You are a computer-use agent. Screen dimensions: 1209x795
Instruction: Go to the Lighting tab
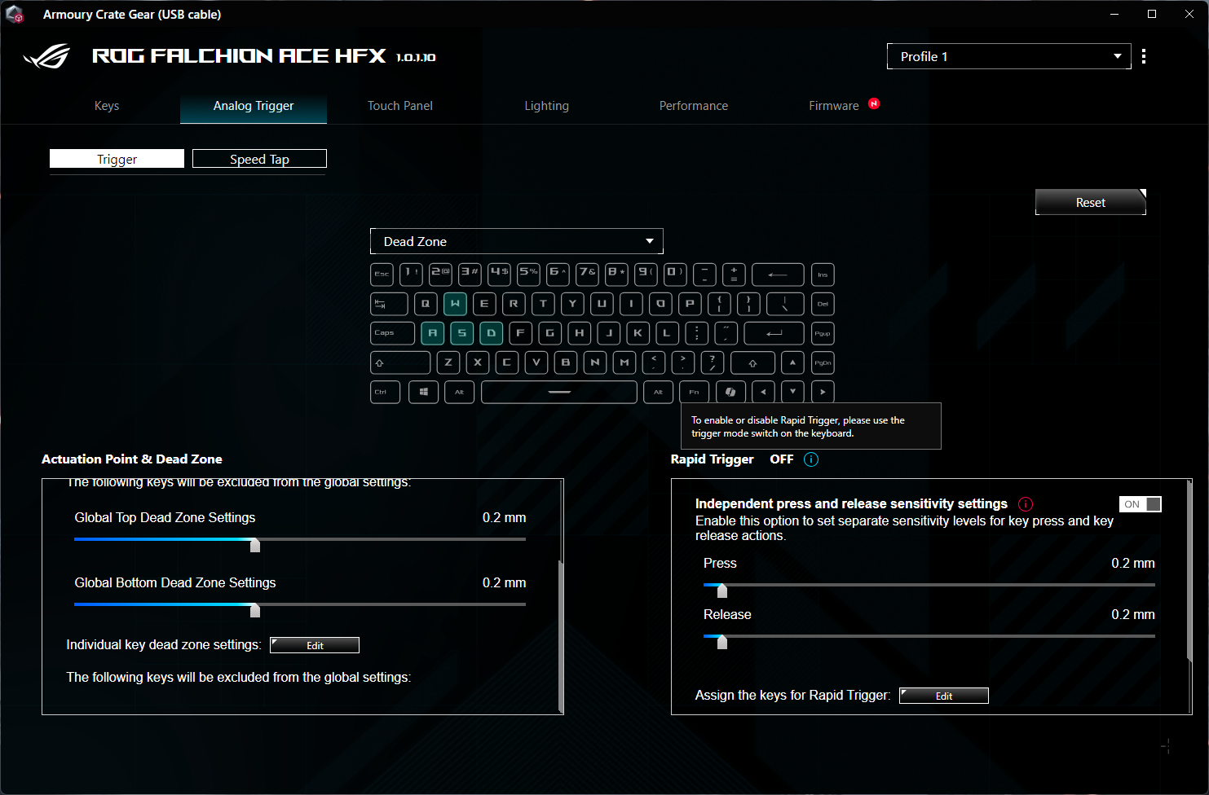[547, 106]
